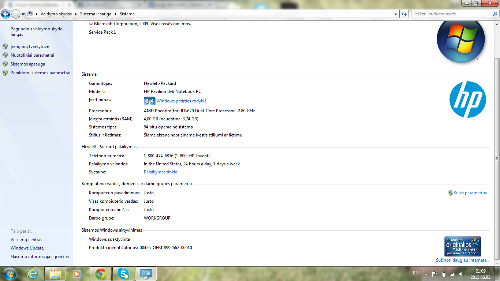
Task: Click the Control Panel icon in address bar
Action: click(x=30, y=14)
